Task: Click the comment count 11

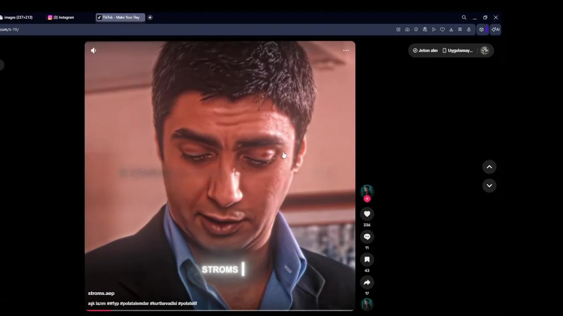Action: [367, 248]
